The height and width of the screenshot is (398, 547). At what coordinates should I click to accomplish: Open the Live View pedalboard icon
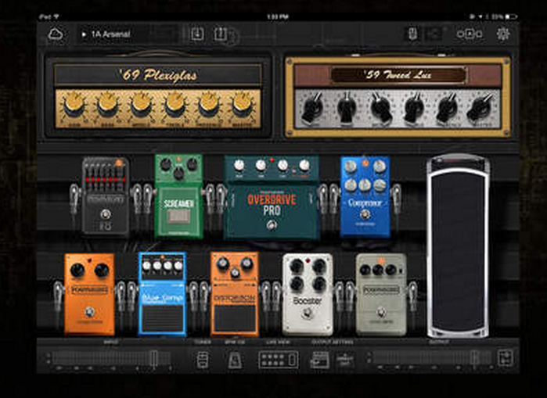click(278, 360)
